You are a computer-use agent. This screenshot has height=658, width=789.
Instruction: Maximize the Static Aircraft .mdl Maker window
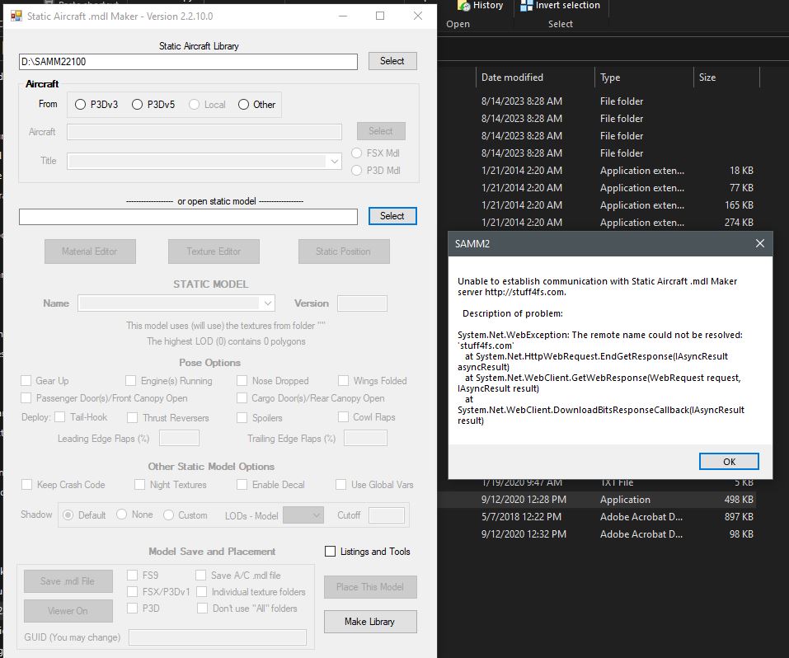tap(380, 16)
